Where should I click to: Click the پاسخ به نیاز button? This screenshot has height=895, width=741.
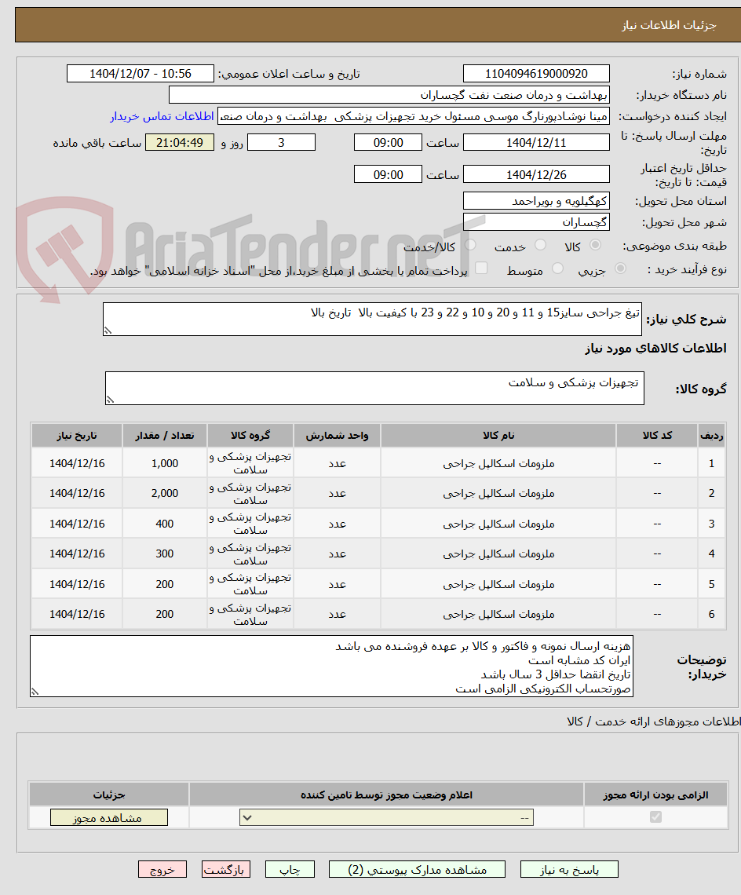(x=569, y=869)
